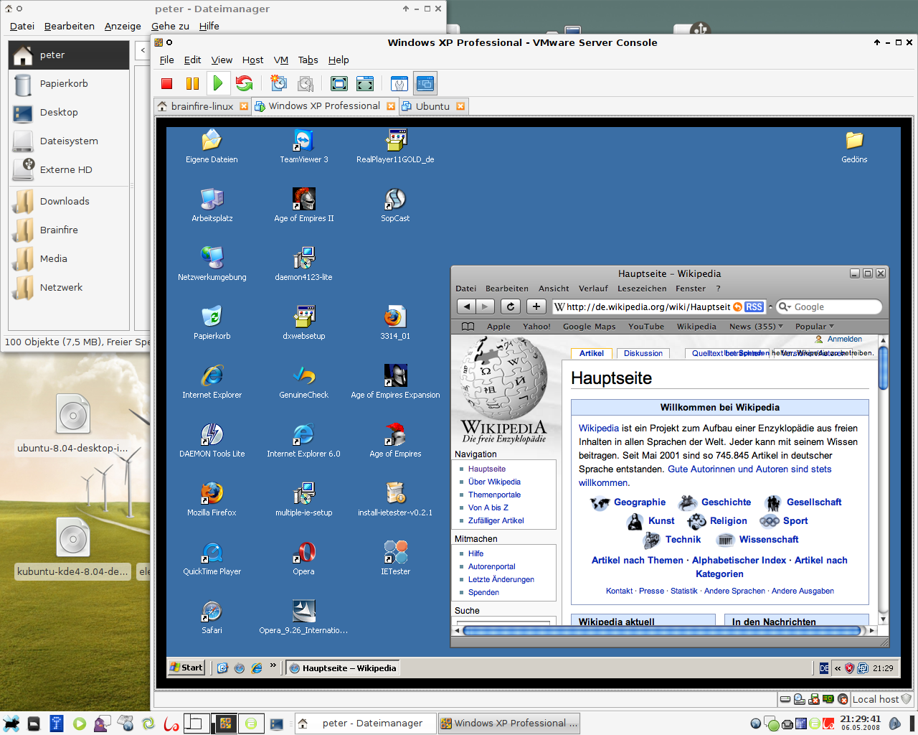Viewport: 918px width, 735px height.
Task: Switch to the Ubuntu VM tab
Action: (432, 106)
